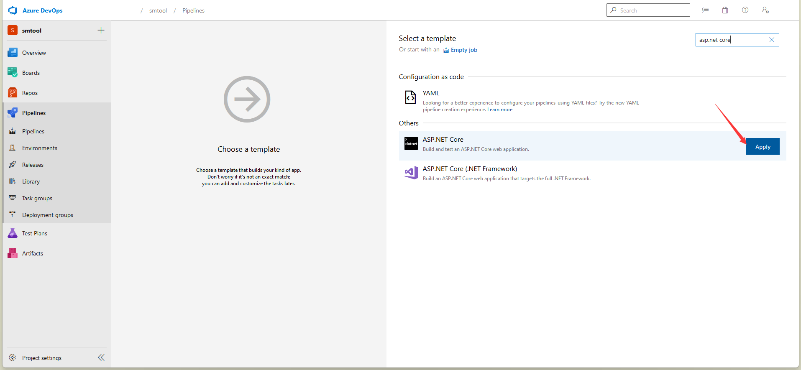Click the plus icon next to smtool
801x370 pixels.
coord(101,30)
